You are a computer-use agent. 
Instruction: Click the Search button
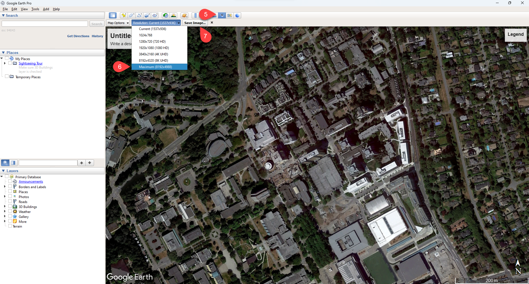(x=97, y=24)
